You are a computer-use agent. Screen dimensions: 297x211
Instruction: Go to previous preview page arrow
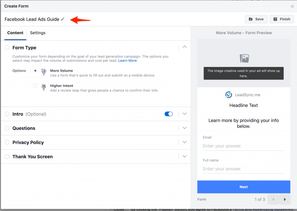pyautogui.click(x=273, y=199)
